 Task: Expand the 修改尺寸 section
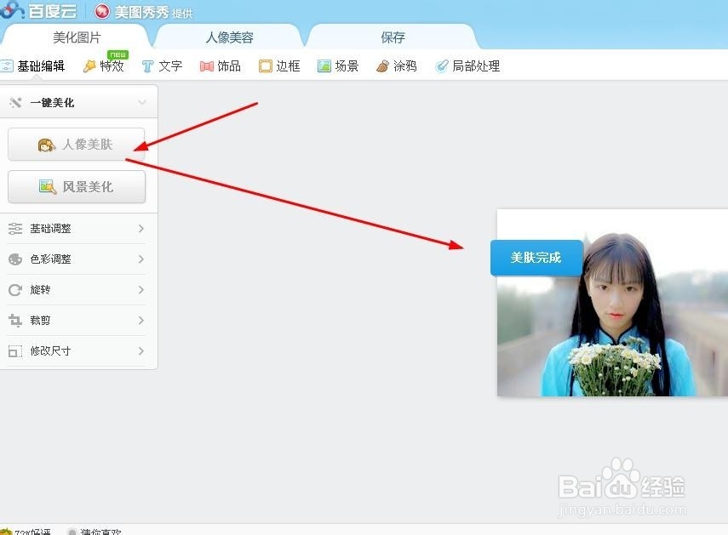coord(77,351)
